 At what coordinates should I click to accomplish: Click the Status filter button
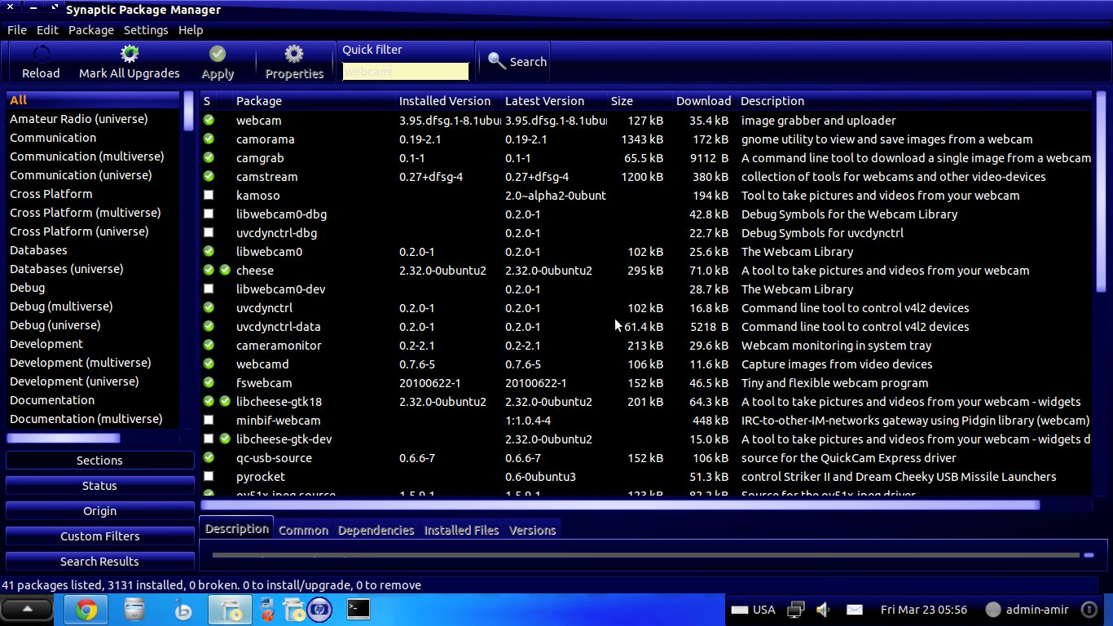[x=99, y=486]
